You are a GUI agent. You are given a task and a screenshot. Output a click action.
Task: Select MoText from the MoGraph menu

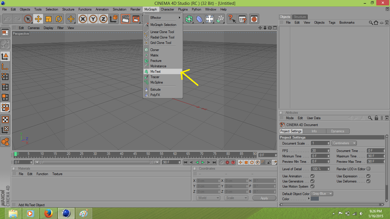tap(163, 72)
